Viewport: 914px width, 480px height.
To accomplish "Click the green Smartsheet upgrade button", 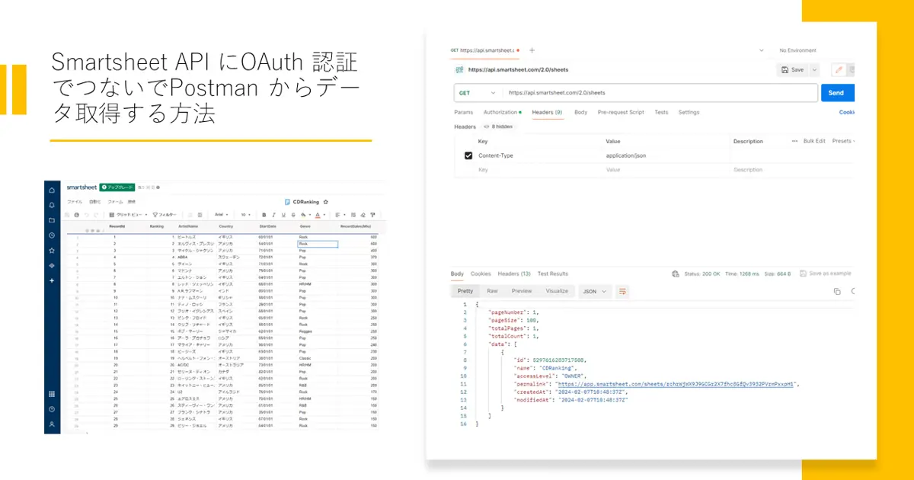I will [x=117, y=187].
